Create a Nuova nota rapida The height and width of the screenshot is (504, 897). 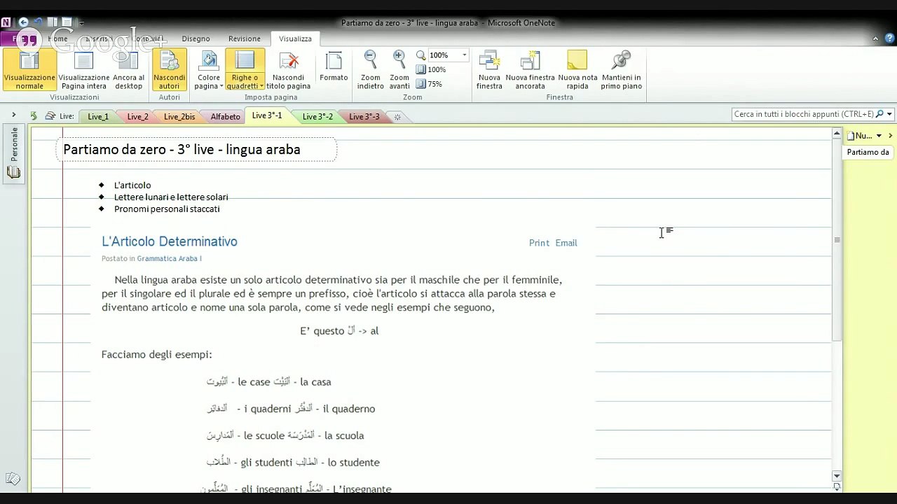[577, 70]
